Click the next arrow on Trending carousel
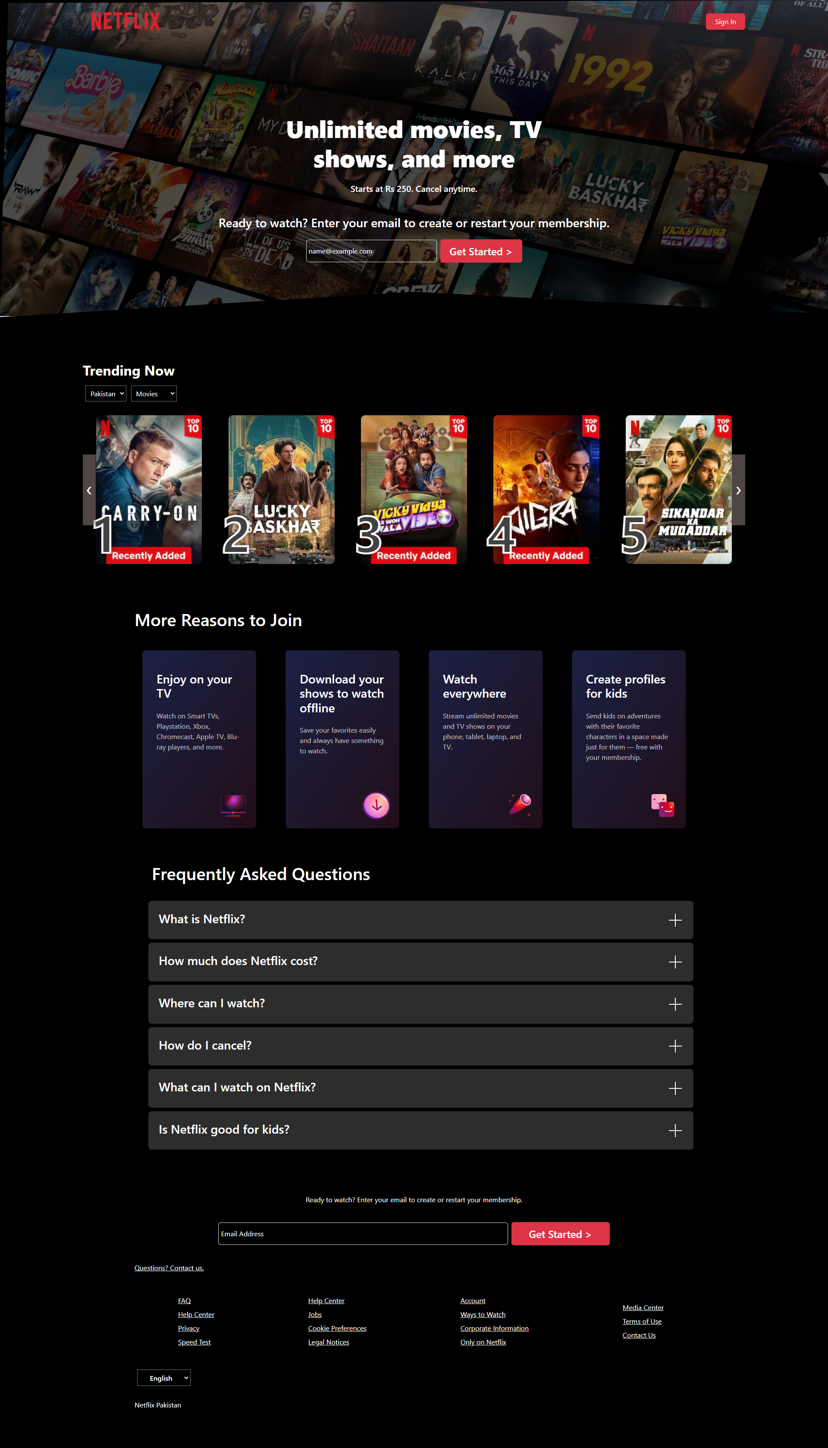 [x=738, y=489]
